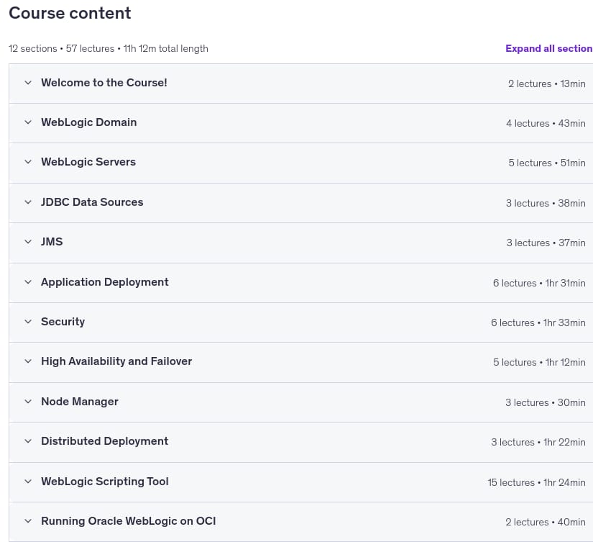Image resolution: width=593 pixels, height=542 pixels.
Task: Click the WebLogic Scripting Tool section title
Action: 105,482
